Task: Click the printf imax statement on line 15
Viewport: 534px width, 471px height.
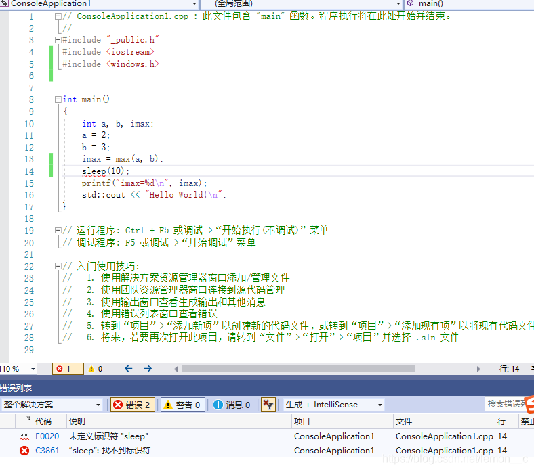Action: tap(144, 183)
